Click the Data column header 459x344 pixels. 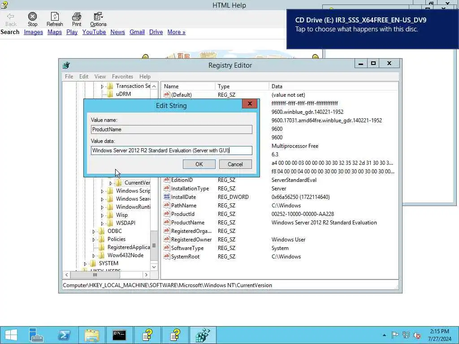tap(333, 86)
